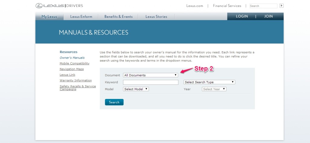Expand the Select Year dropdown
Viewport: 310px width, 143px height.
click(214, 89)
